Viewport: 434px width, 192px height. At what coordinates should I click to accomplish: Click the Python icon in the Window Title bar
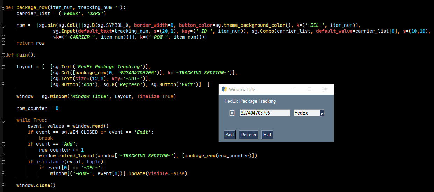[x=224, y=89]
